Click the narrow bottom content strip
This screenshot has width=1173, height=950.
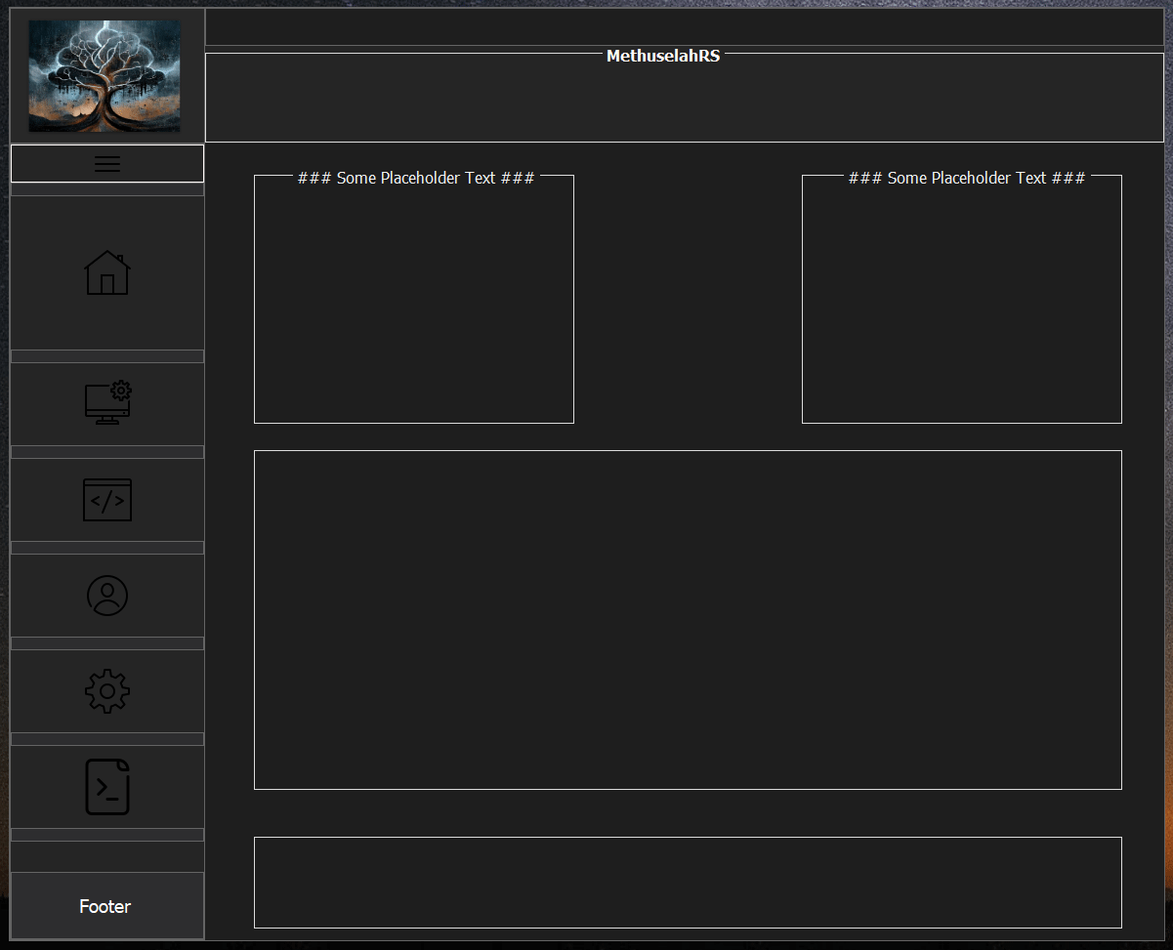tap(688, 882)
